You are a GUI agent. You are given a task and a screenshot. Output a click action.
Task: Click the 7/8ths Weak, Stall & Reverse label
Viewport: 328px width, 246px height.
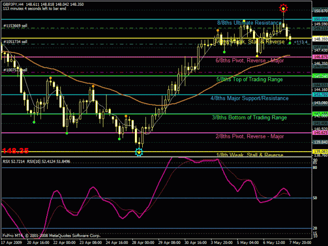[250, 42]
